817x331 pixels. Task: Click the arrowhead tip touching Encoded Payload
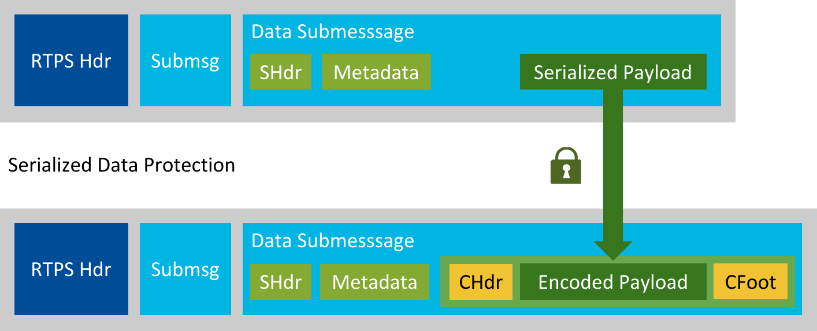[613, 256]
